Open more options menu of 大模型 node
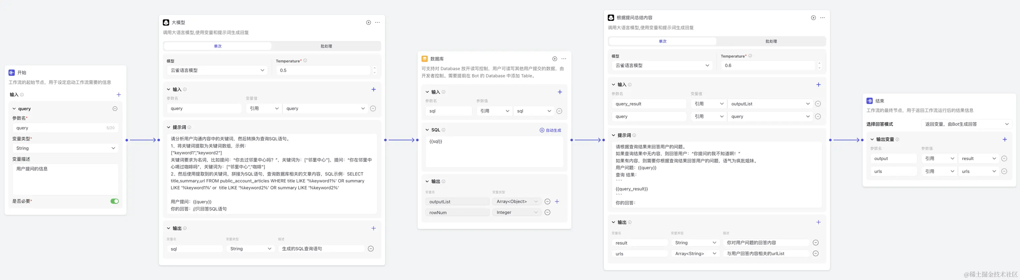 click(x=377, y=23)
